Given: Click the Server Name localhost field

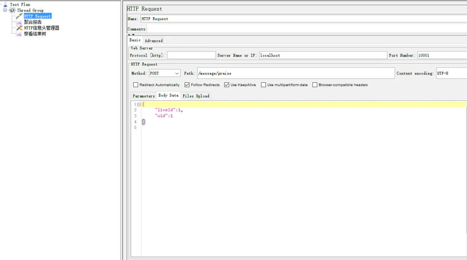Looking at the screenshot, I should pos(323,55).
